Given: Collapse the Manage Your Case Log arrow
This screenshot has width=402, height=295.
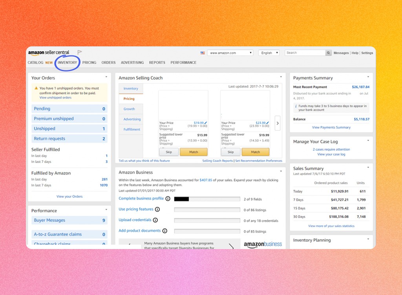Looking at the screenshot, I should click(368, 141).
